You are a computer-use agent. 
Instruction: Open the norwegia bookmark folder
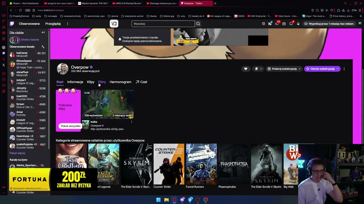coord(51,16)
